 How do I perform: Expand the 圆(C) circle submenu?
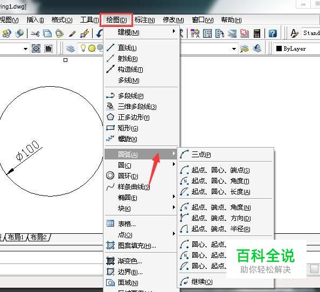141,165
